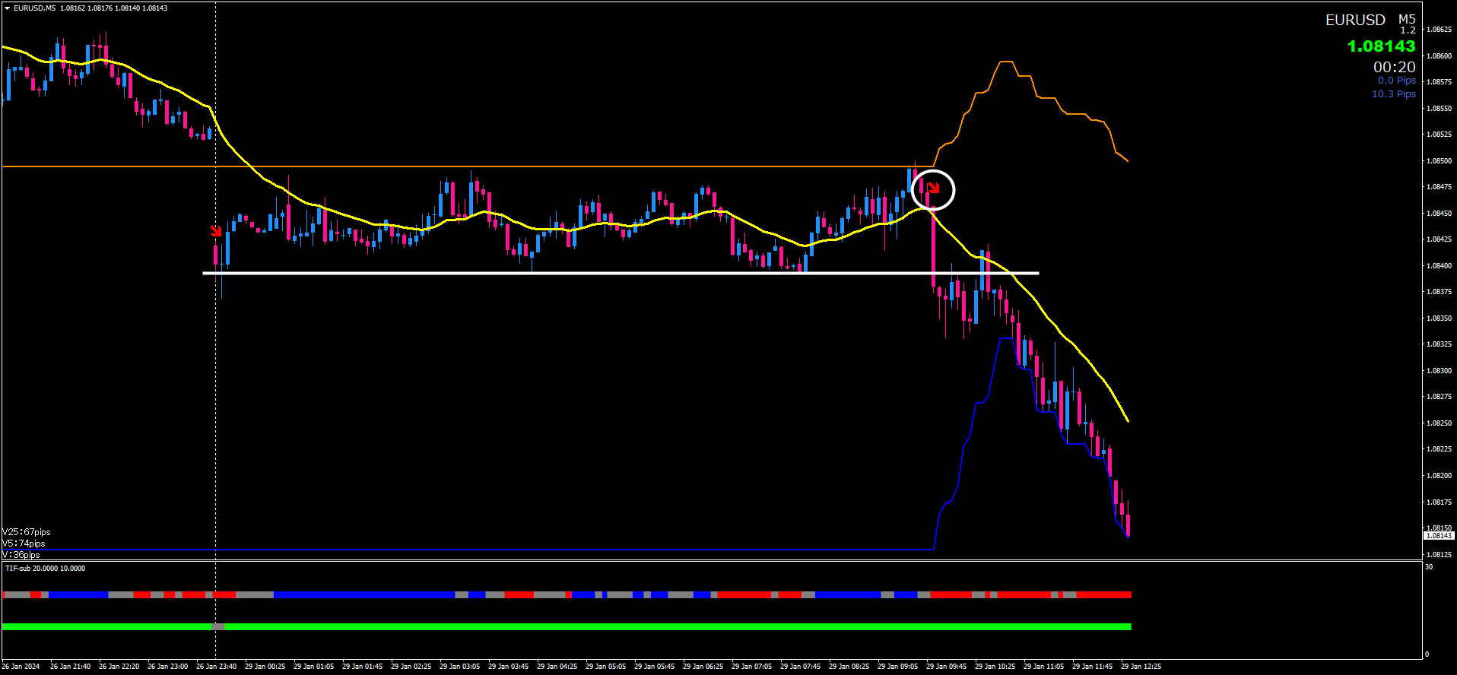Viewport: 1457px width, 675px height.
Task: Click 29 Jan 12:25 on the time axis
Action: (1141, 667)
